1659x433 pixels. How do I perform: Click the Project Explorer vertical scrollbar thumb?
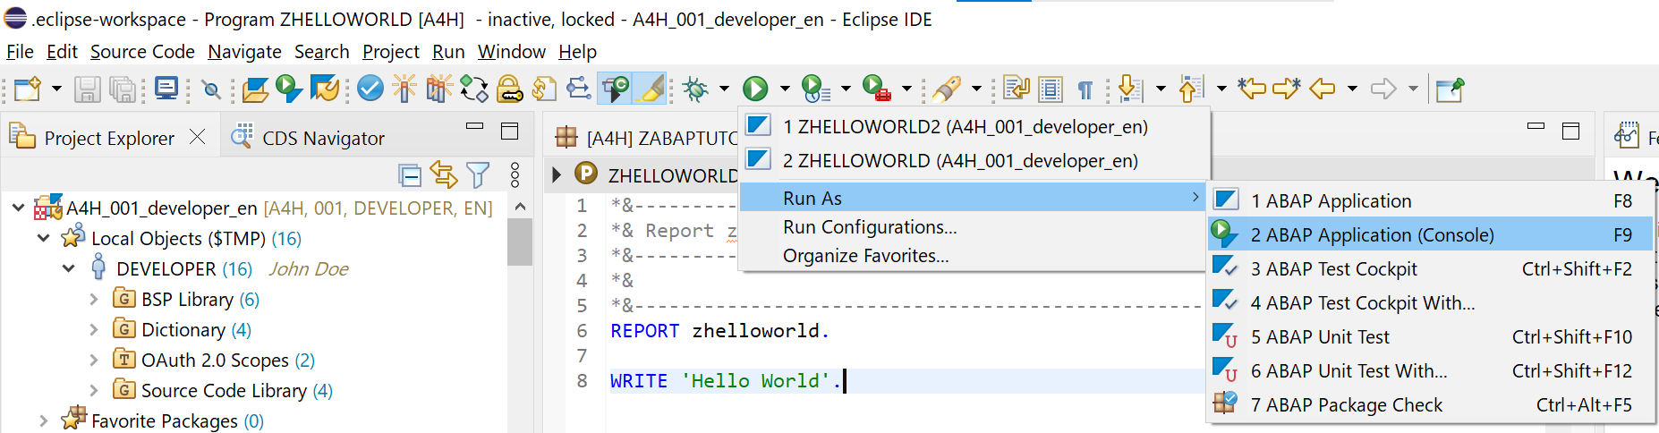click(520, 242)
